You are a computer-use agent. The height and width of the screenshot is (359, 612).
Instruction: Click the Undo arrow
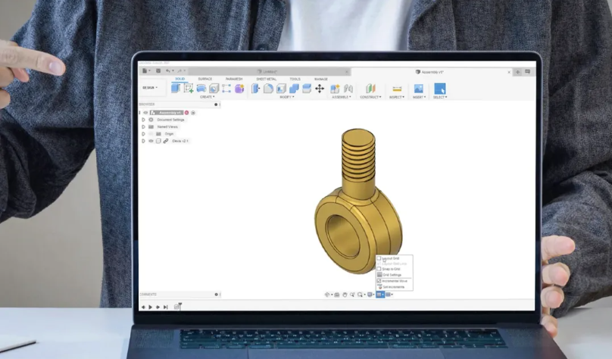168,71
